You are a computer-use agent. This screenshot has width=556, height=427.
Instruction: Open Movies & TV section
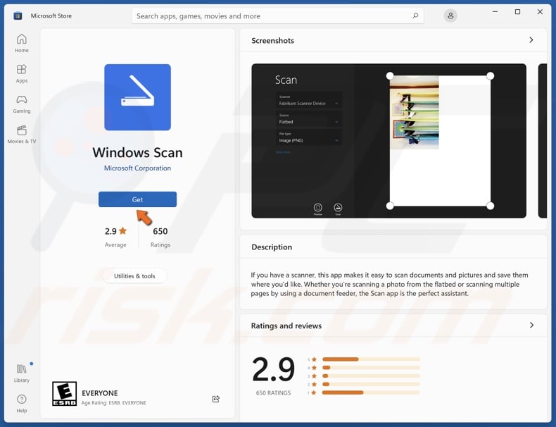pyautogui.click(x=22, y=134)
